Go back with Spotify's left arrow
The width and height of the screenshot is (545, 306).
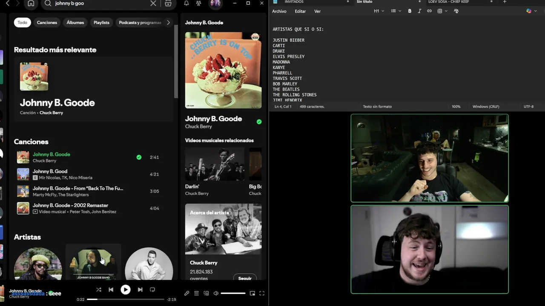pyautogui.click(x=7, y=3)
